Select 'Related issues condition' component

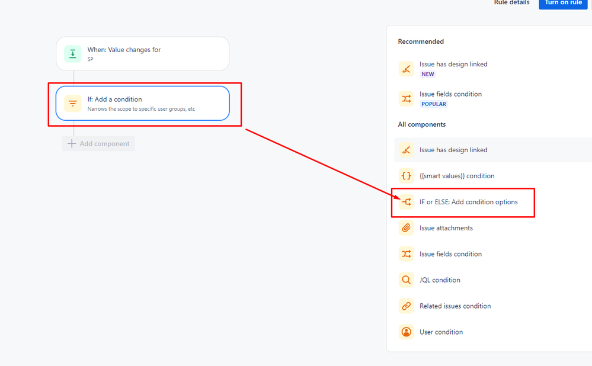[492, 306]
